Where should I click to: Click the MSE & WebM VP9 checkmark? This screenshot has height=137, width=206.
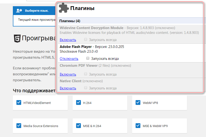138,126
